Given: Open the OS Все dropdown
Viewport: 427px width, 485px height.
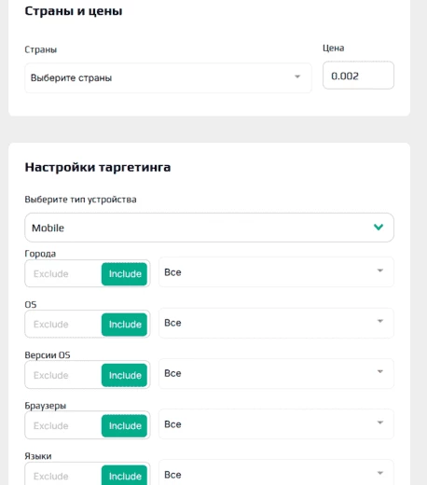Looking at the screenshot, I should (276, 323).
